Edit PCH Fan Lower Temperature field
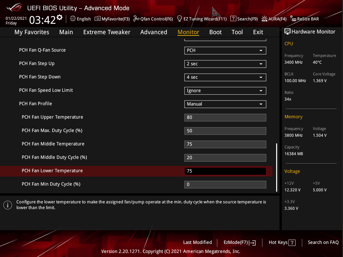The image size is (343, 257). pyautogui.click(x=225, y=171)
